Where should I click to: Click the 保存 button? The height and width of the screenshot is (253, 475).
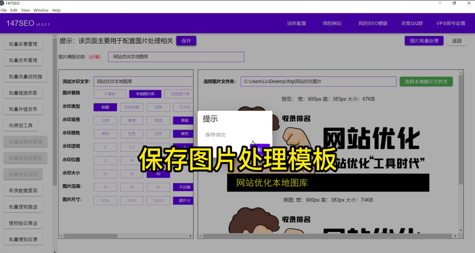tap(186, 41)
